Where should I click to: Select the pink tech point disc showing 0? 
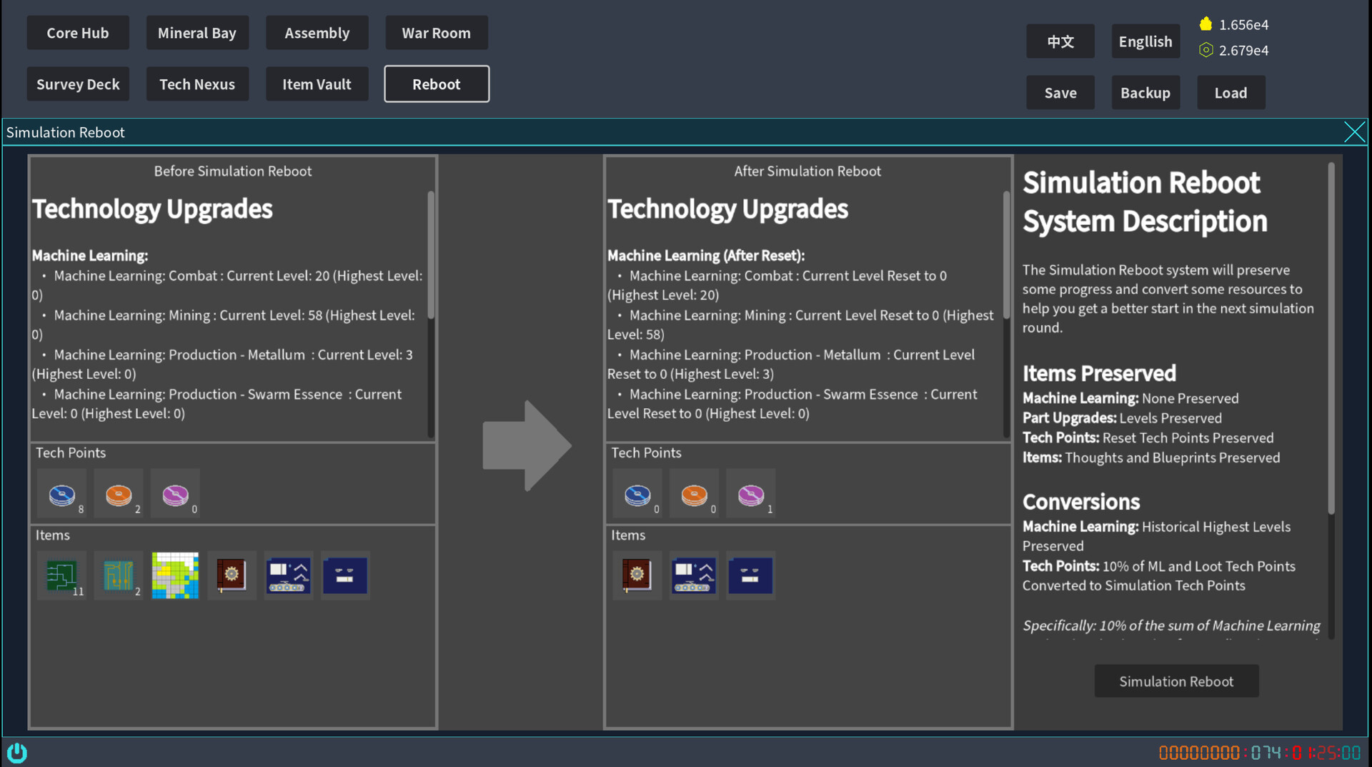[x=175, y=493]
